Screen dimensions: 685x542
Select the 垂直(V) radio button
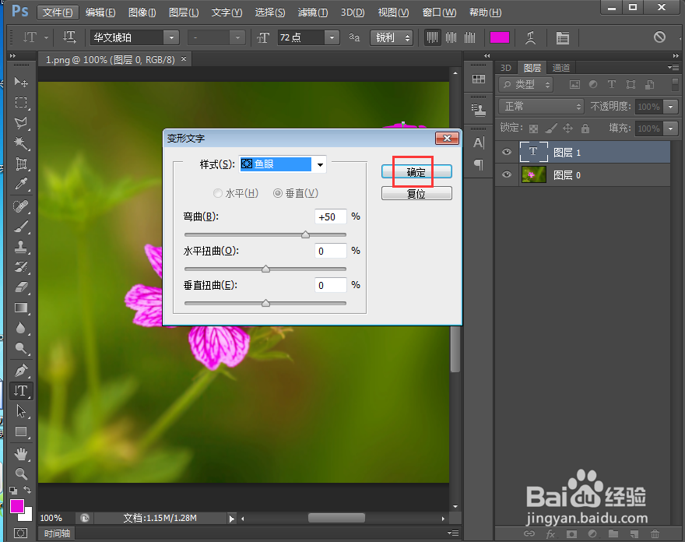pos(279,192)
